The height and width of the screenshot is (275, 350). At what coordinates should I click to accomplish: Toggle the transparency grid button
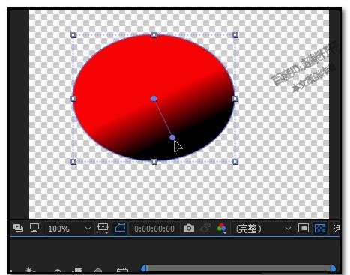320,228
